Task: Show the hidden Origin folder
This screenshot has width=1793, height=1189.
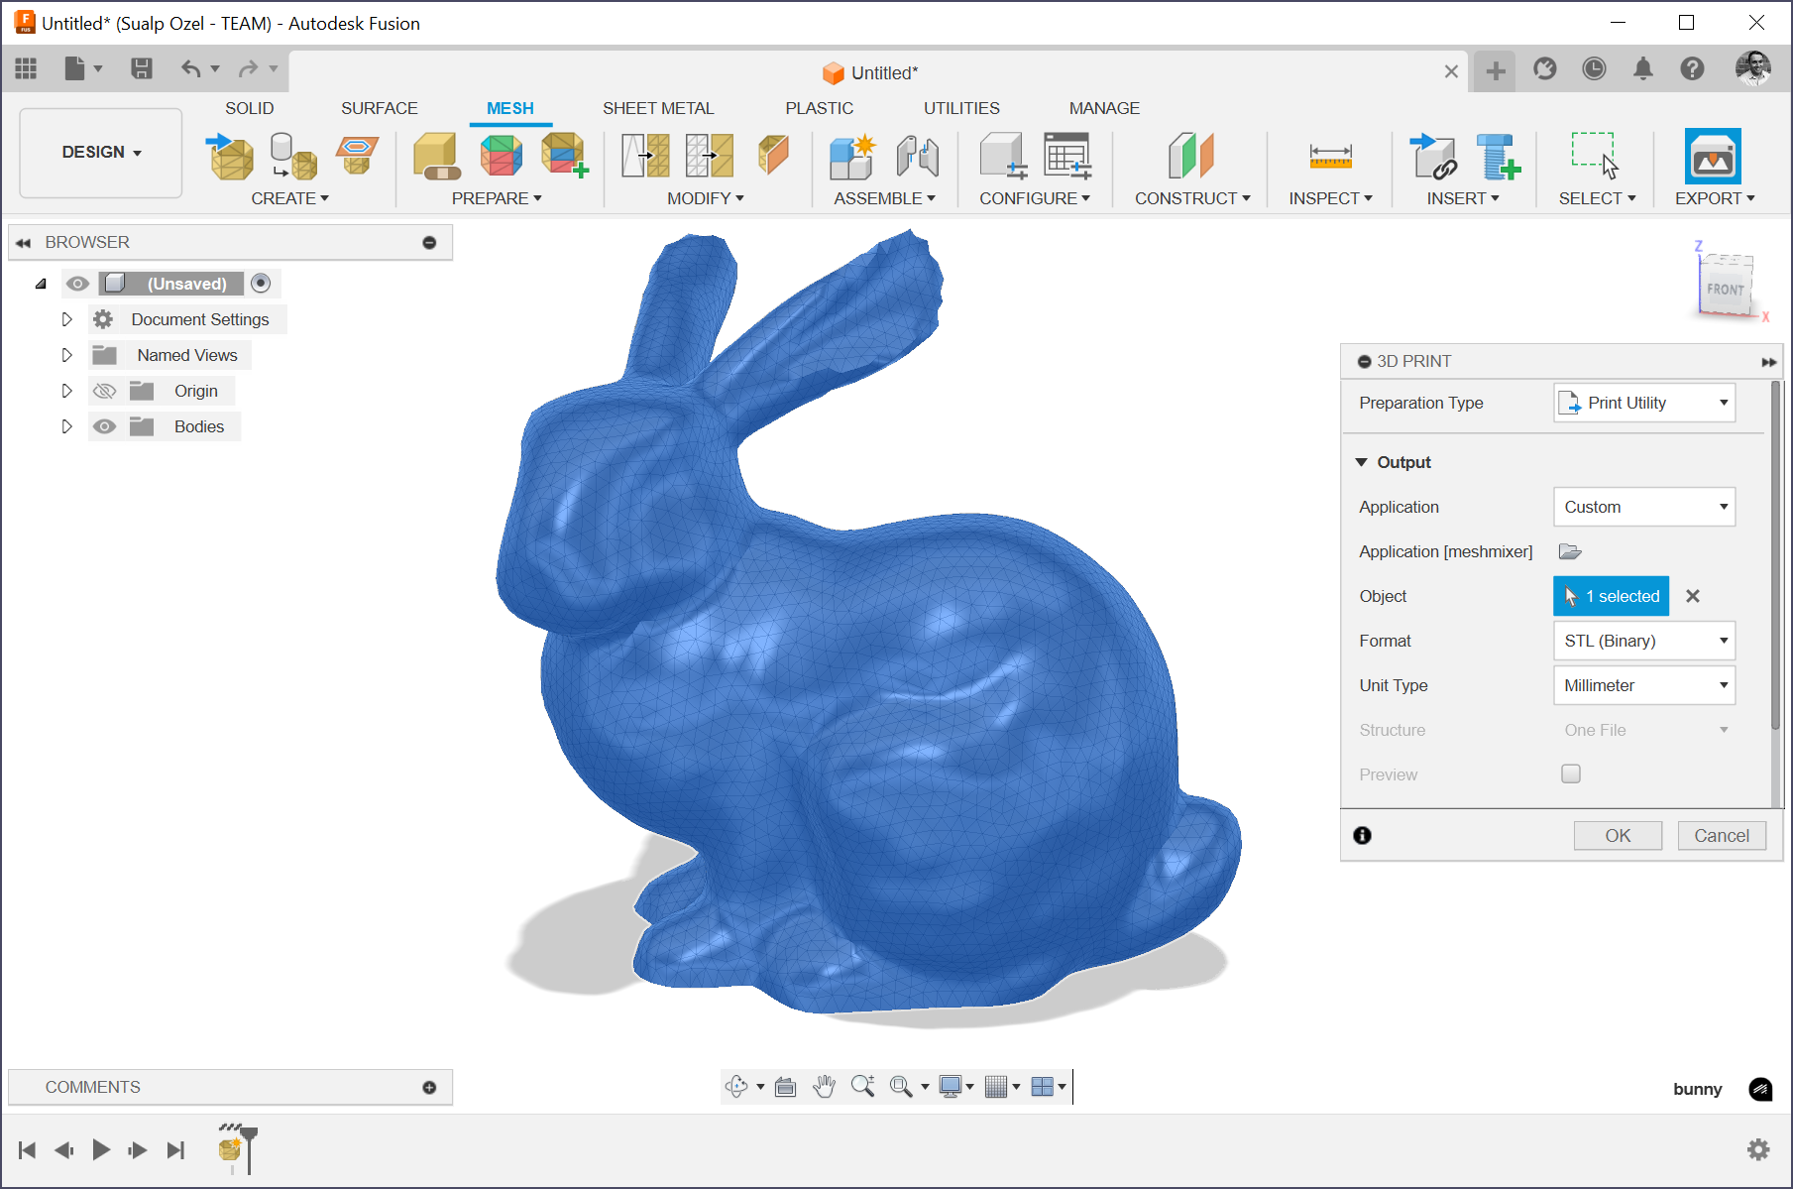Action: click(x=104, y=391)
